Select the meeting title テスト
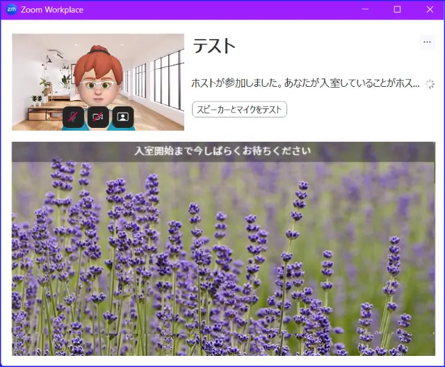The height and width of the screenshot is (367, 445). [214, 46]
